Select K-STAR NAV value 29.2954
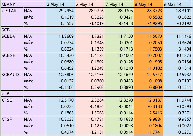The height and width of the screenshot is (136, 193). click(x=66, y=10)
